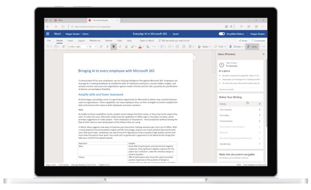The height and width of the screenshot is (190, 311).
Task: Open the Help tab
Action: (x=129, y=40)
